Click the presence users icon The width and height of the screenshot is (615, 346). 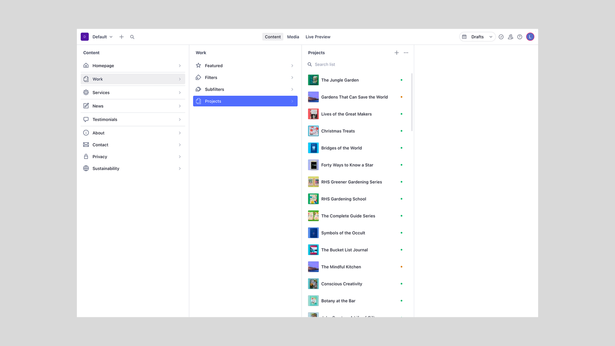point(510,37)
